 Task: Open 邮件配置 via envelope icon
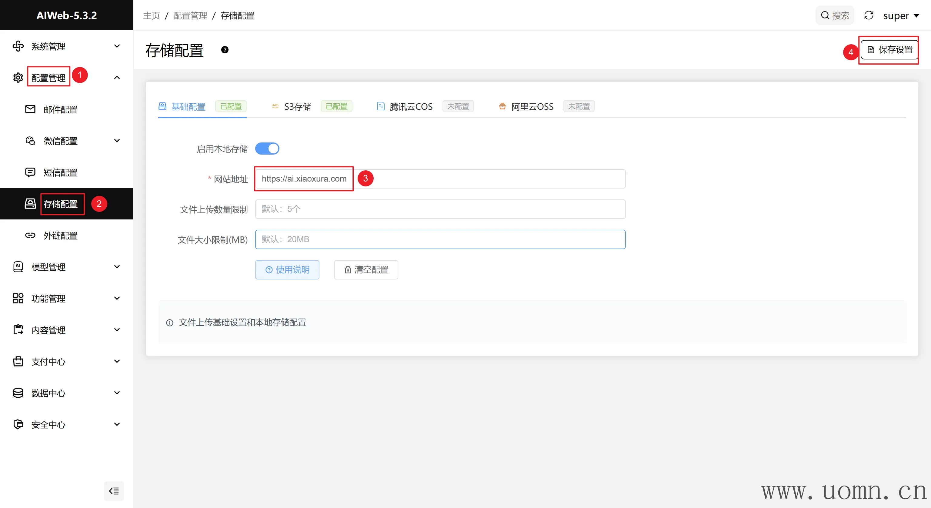[x=30, y=109]
